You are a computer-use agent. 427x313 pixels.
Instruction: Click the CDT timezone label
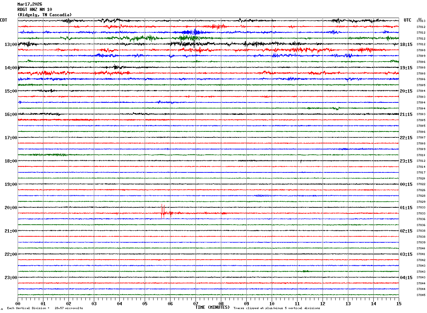[x=4, y=20]
